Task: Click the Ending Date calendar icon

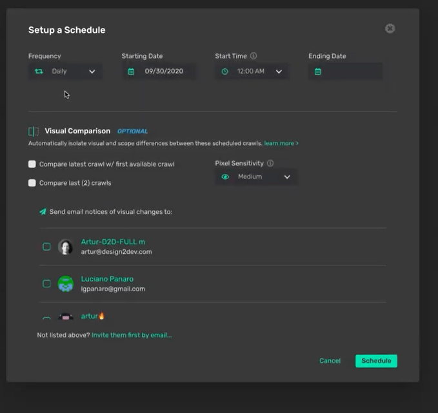Action: coord(318,72)
